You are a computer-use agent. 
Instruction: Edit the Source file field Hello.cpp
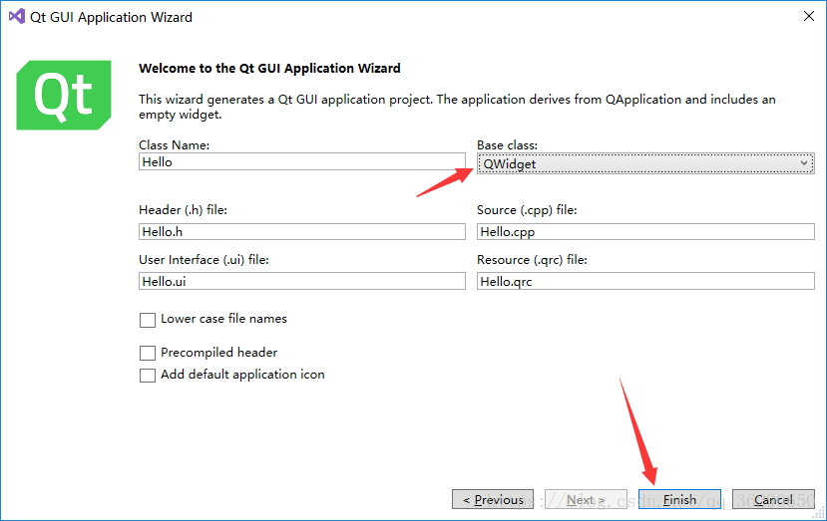coord(645,232)
